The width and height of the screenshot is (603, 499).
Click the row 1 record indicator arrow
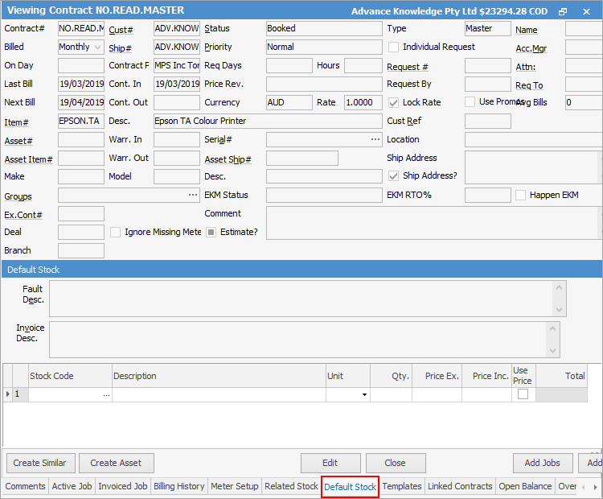(8, 394)
